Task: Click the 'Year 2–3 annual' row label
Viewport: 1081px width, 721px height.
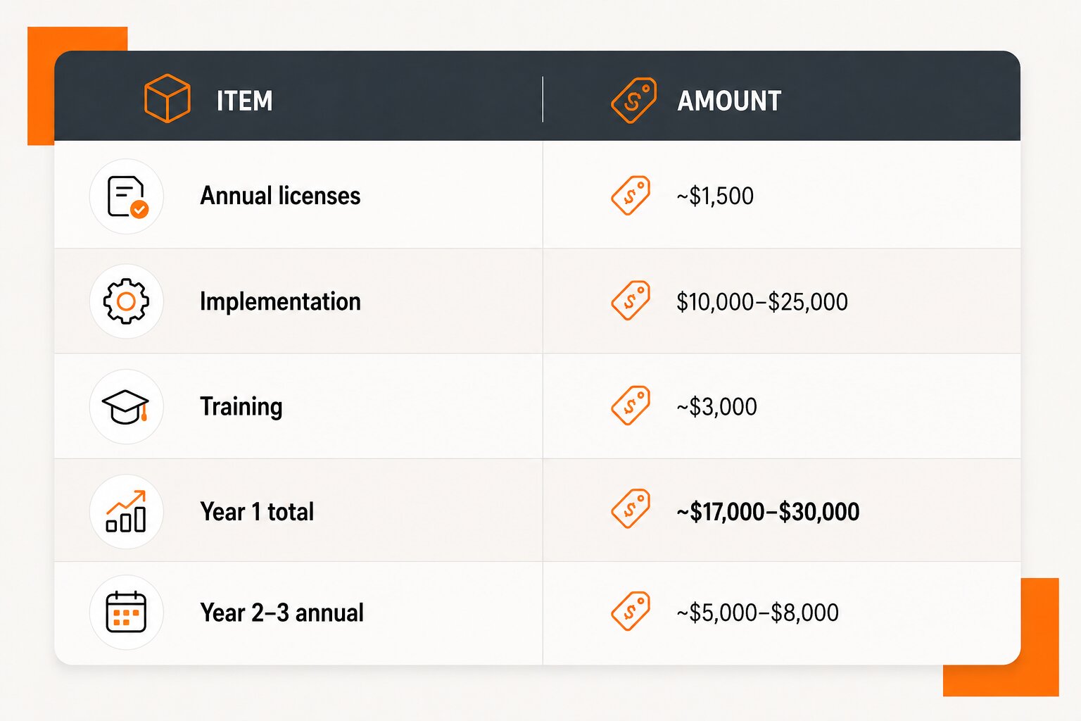Action: click(282, 613)
